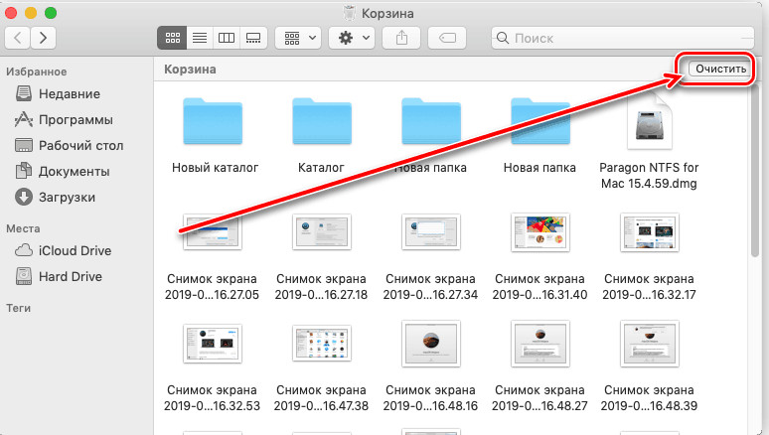
Task: Click the Paragon NTFS for Mac 15.4.59.dmg filename
Action: point(649,176)
